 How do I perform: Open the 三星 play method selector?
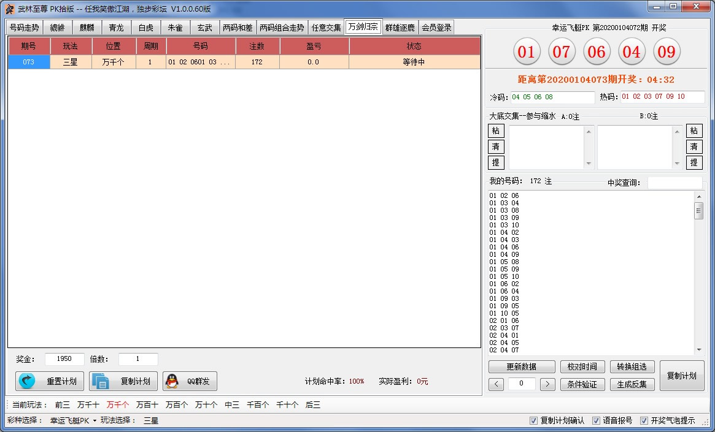151,421
